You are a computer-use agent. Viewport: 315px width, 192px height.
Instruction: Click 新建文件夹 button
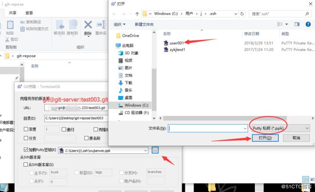(144, 24)
